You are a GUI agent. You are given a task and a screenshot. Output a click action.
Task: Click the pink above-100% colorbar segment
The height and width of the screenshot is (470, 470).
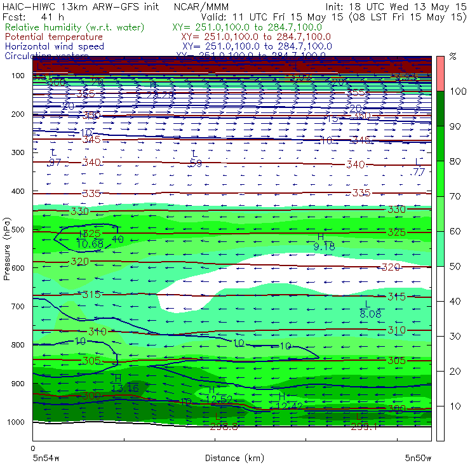(440, 74)
